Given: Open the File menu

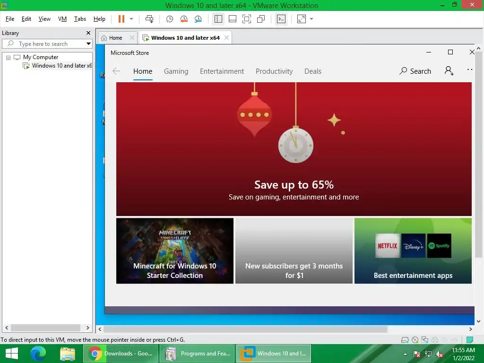Looking at the screenshot, I should pyautogui.click(x=10, y=19).
